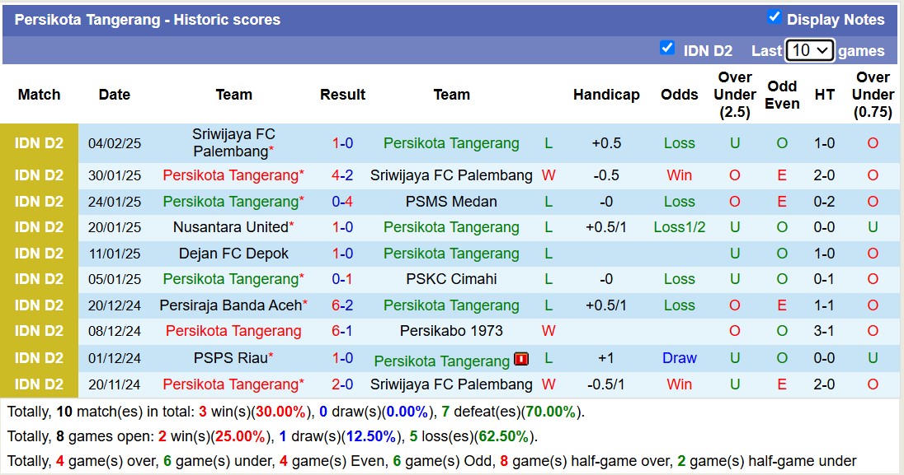This screenshot has width=904, height=475.
Task: Disable the IDN D2 filter checkbox
Action: point(667,49)
